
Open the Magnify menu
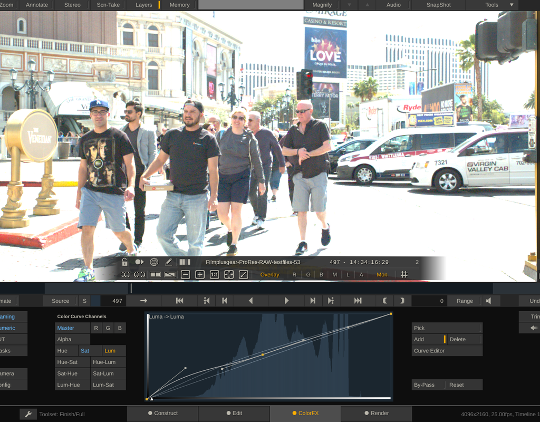322,5
